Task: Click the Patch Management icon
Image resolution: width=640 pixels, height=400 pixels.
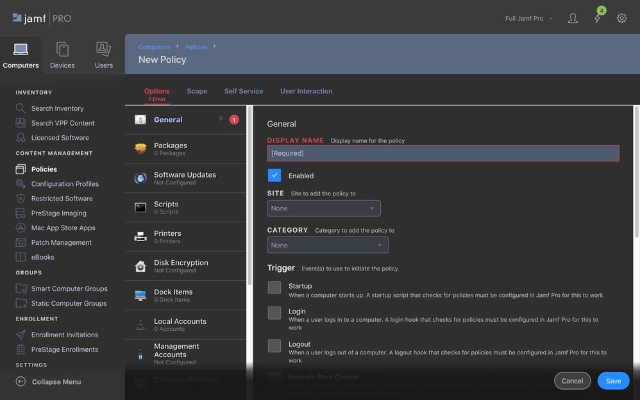Action: [x=21, y=242]
